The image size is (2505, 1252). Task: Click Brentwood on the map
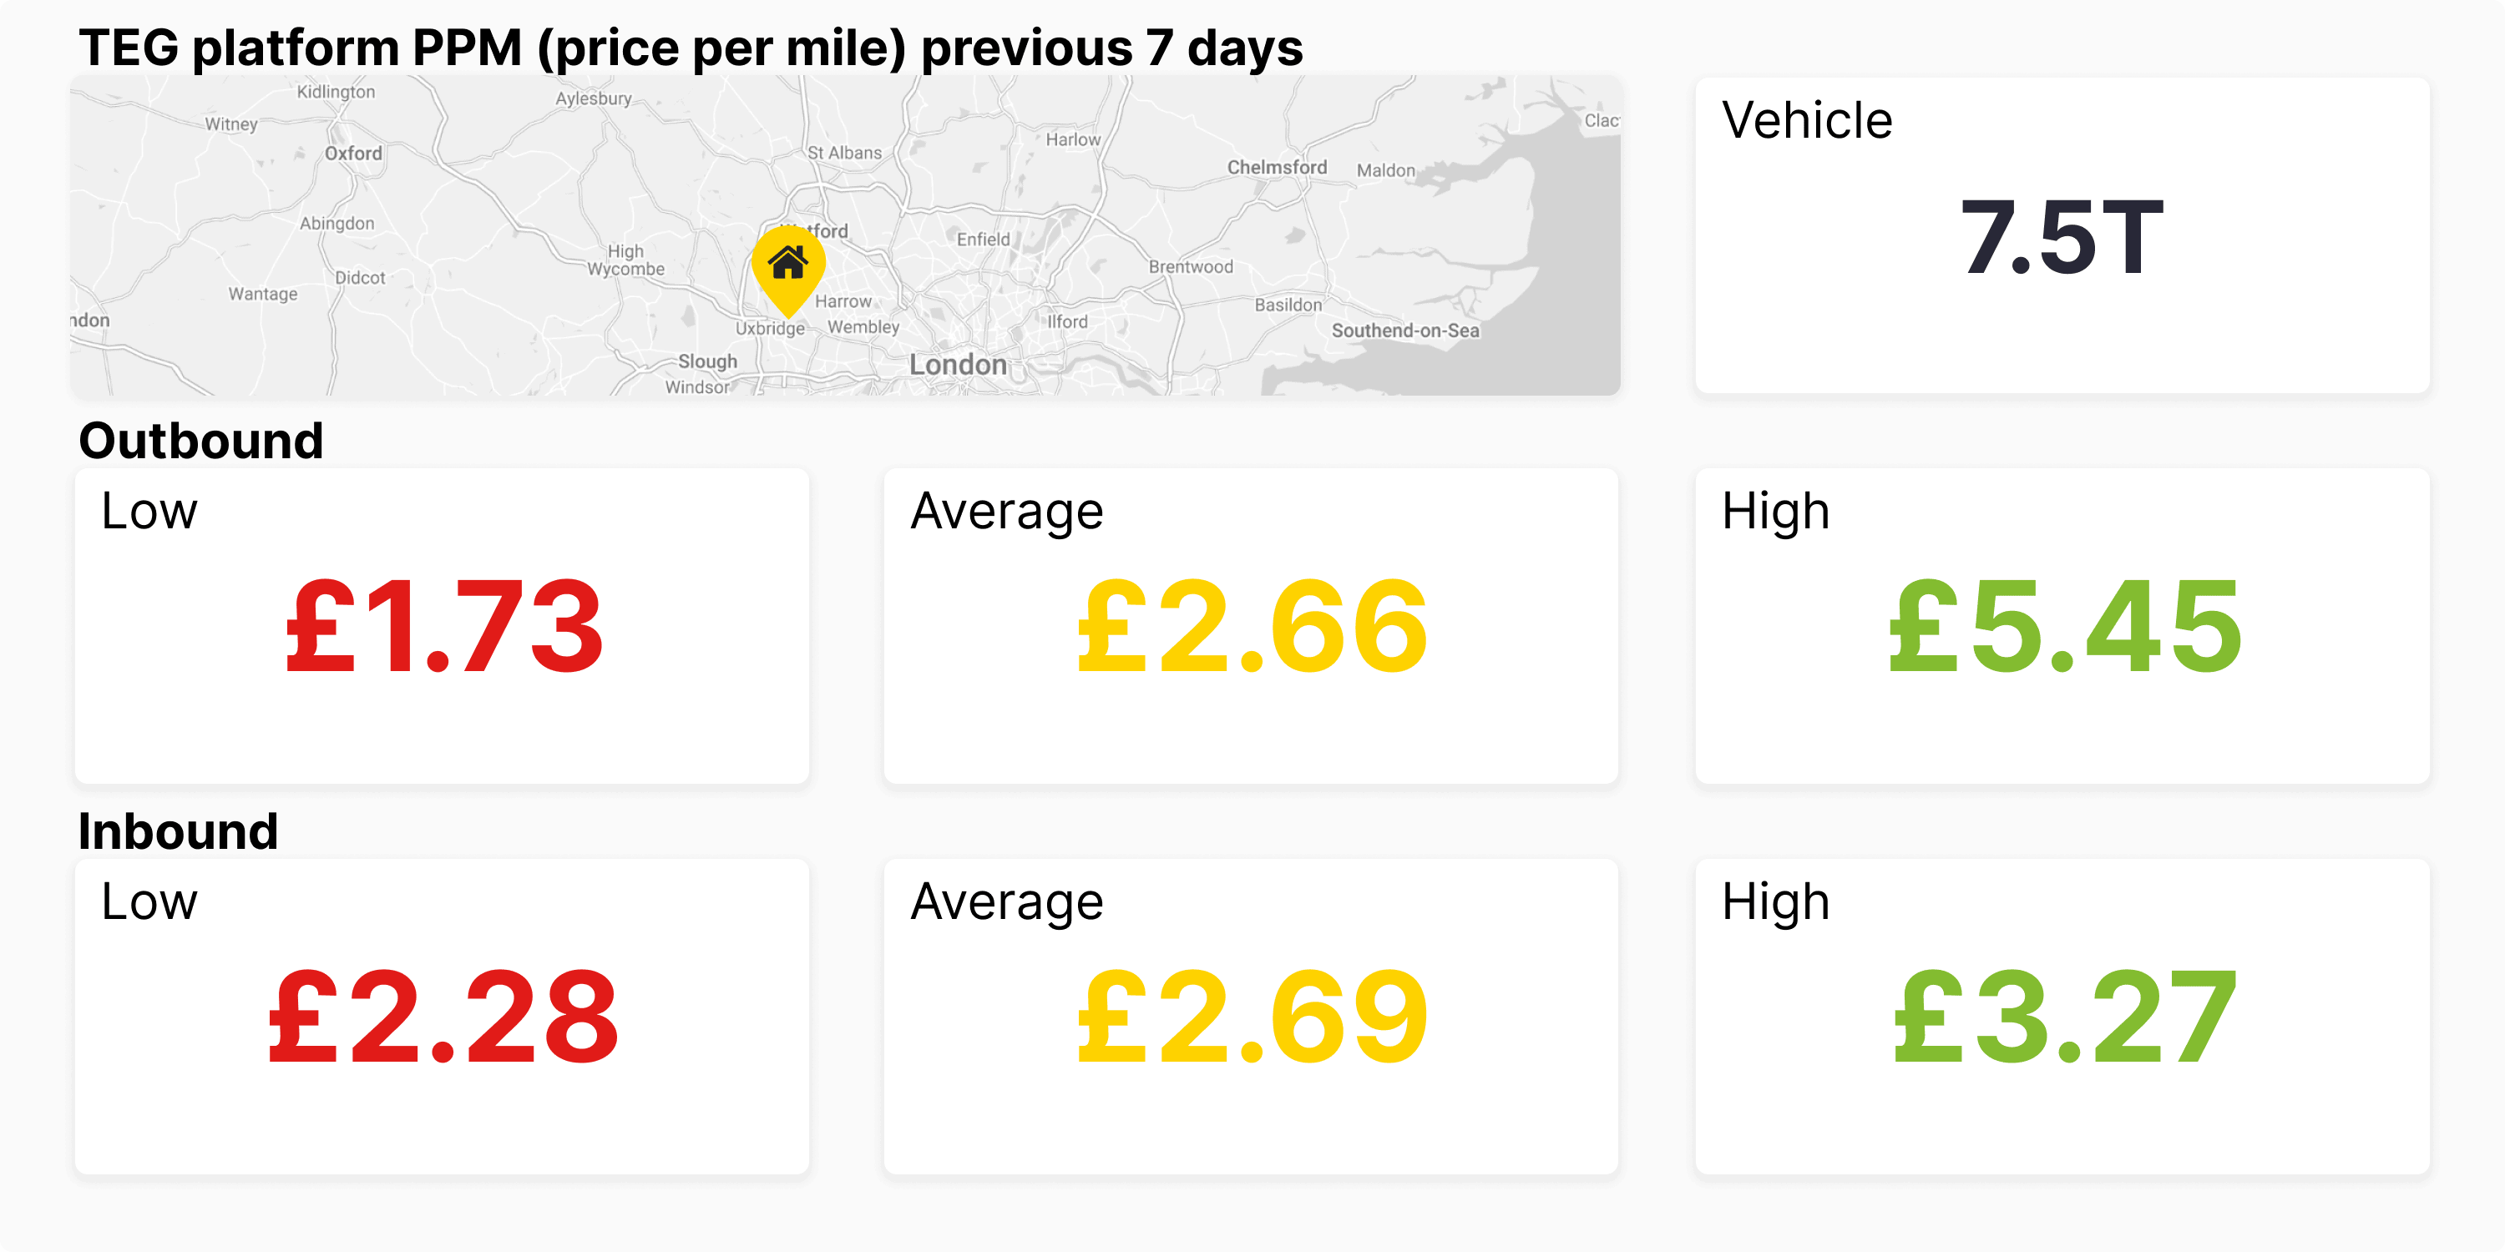point(1190,266)
